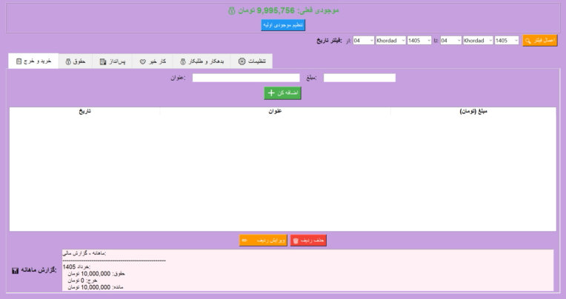Click the خرداد 1405 line in report
Viewport: 566px width, 299px height.
[76, 267]
